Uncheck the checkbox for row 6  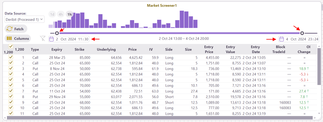coord(11,85)
